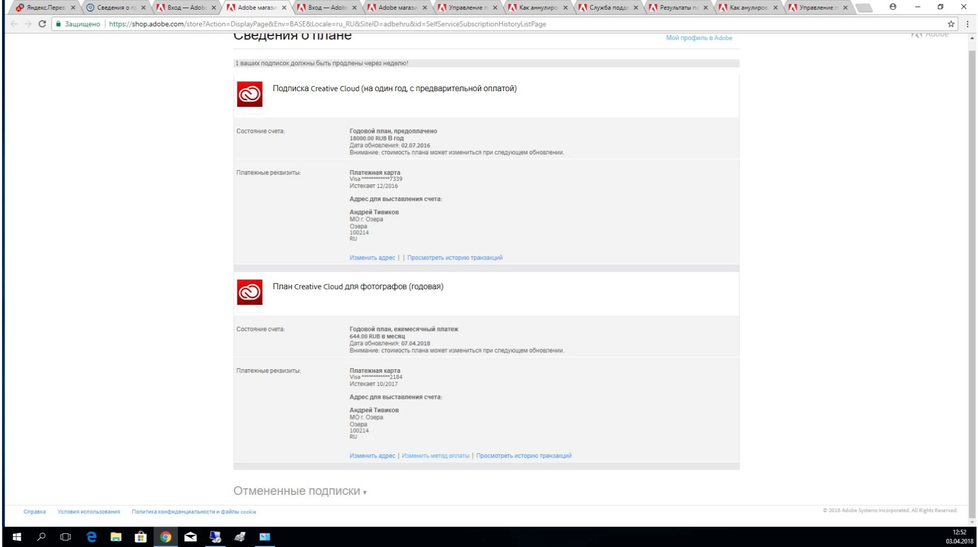Expand the Отмененные подписки section

pos(300,491)
